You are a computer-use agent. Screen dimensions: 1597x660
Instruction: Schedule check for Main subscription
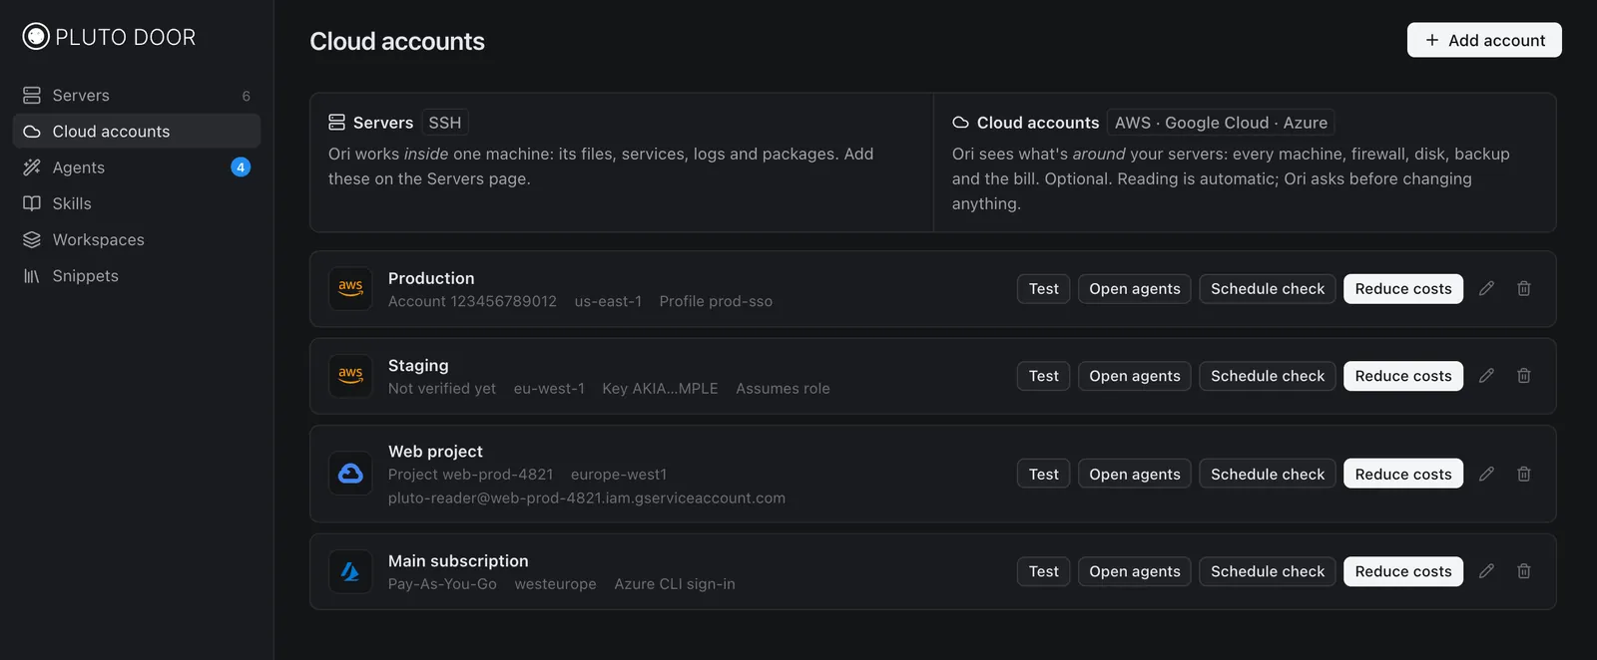pos(1268,571)
